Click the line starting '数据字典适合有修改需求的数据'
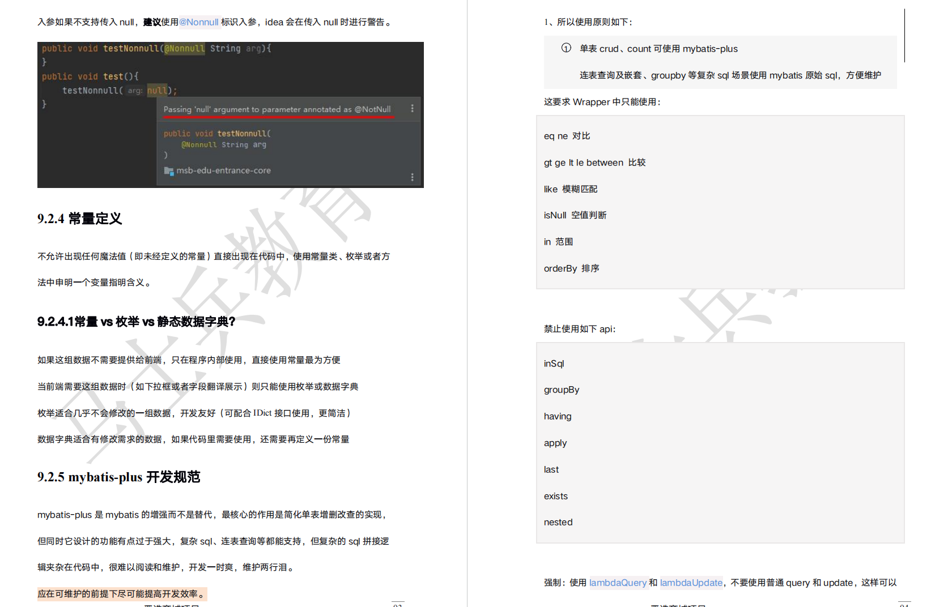Image resolution: width=935 pixels, height=607 pixels. coord(193,439)
